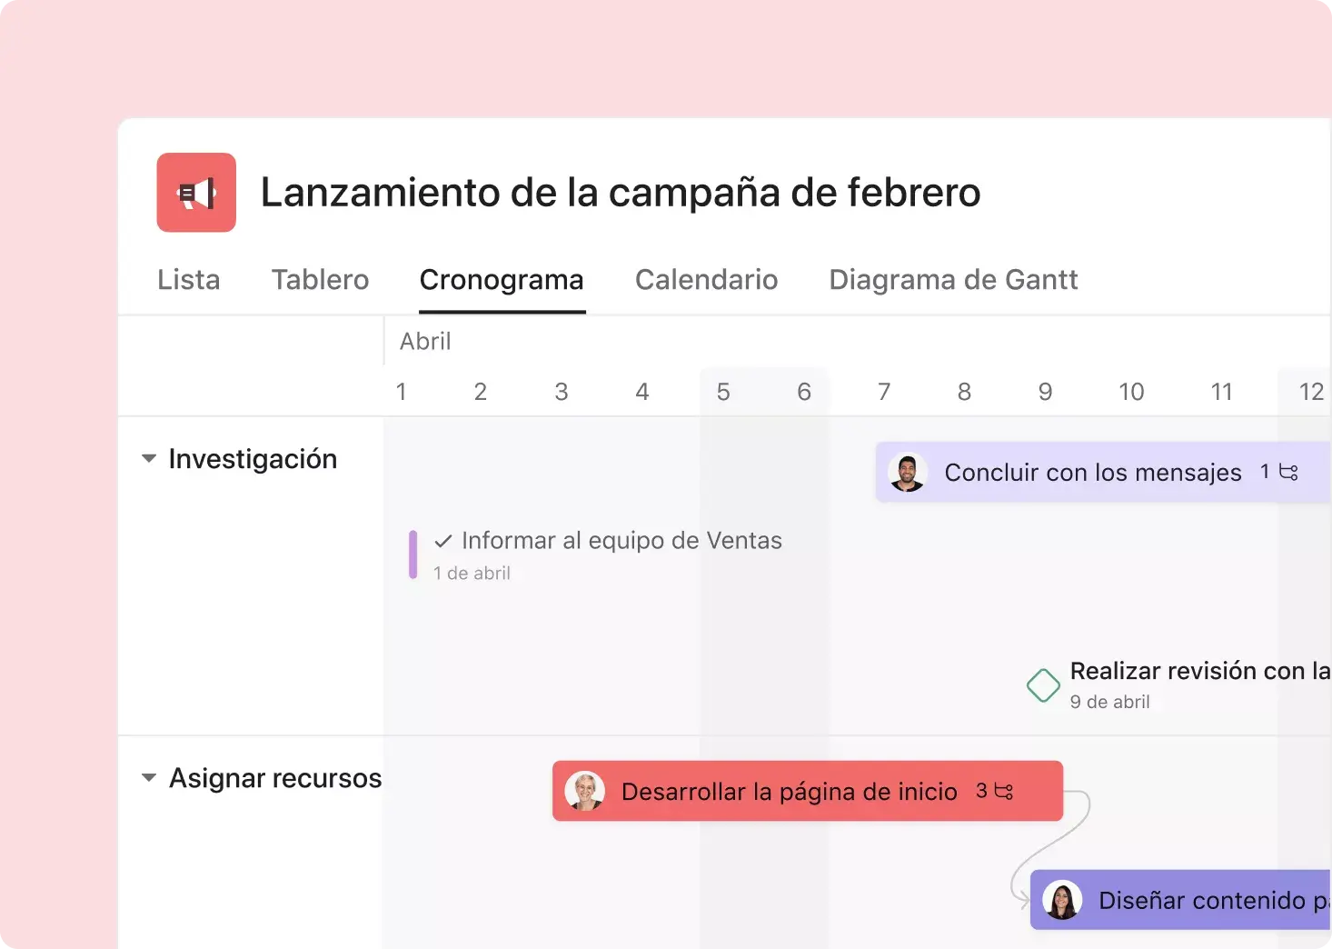The image size is (1332, 949).
Task: Click assignee avatar on Concluir con los mensajes
Action: tap(907, 473)
